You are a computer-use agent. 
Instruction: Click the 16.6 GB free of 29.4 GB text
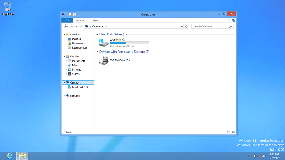point(122,46)
